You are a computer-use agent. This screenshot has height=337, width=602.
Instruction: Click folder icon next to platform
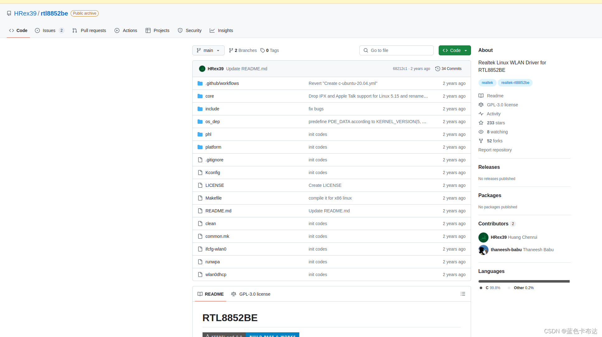point(200,147)
